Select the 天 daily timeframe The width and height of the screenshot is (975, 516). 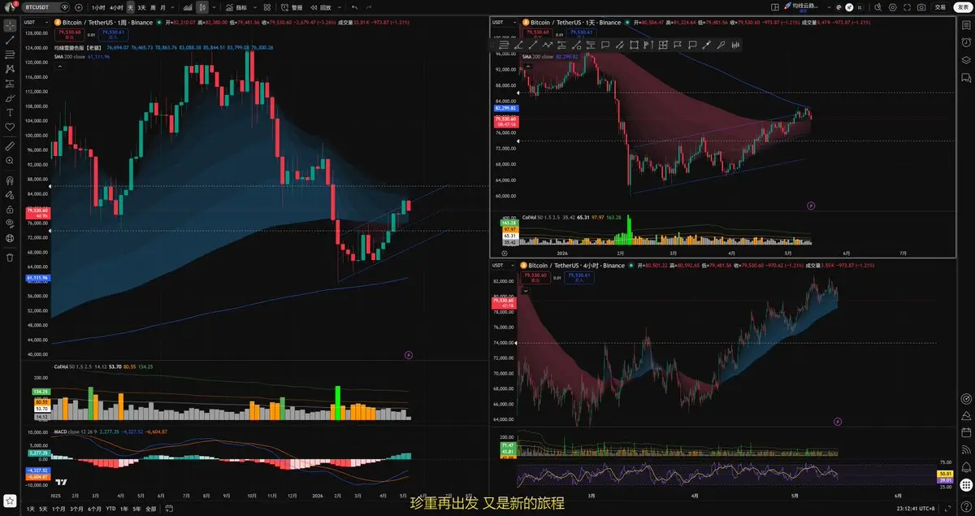point(130,7)
